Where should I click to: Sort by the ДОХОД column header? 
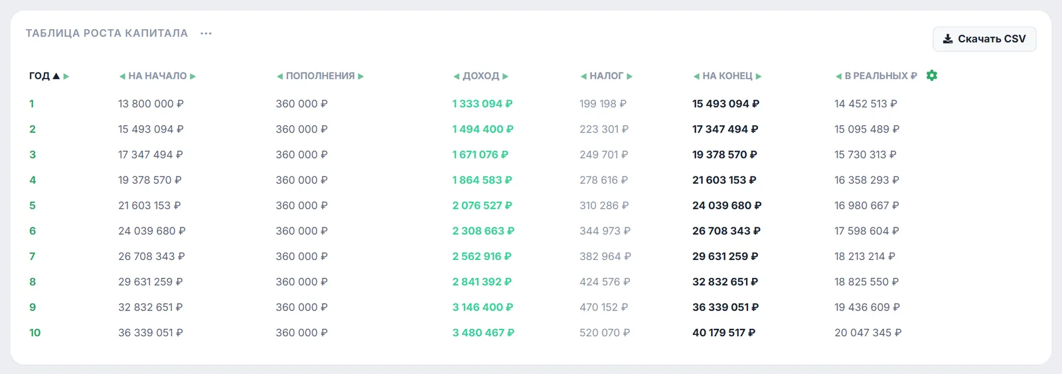481,76
